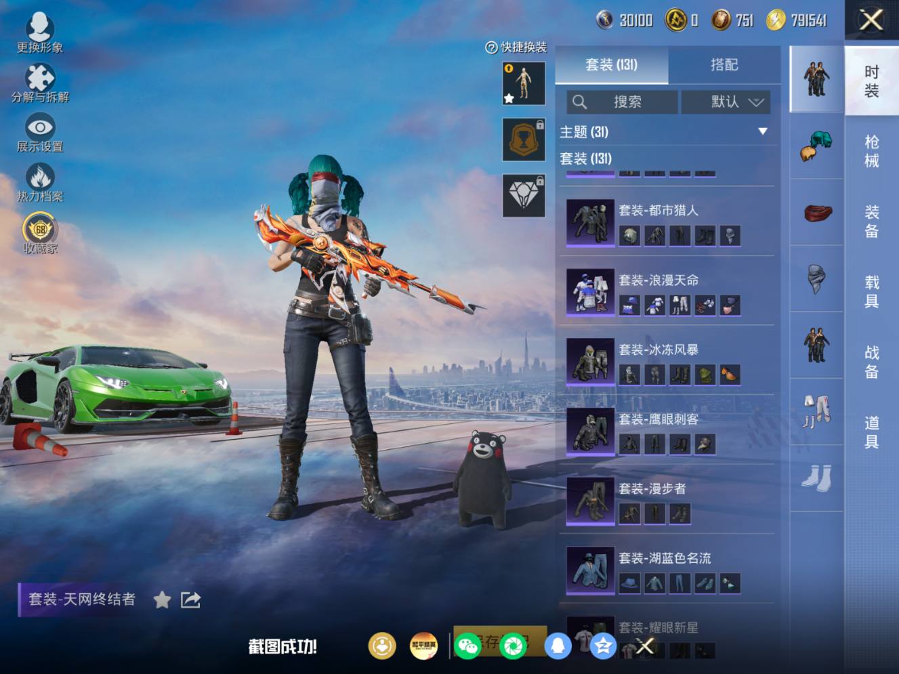Click the 套装-天网终结者 outfit name label
The image size is (899, 674).
(x=82, y=599)
